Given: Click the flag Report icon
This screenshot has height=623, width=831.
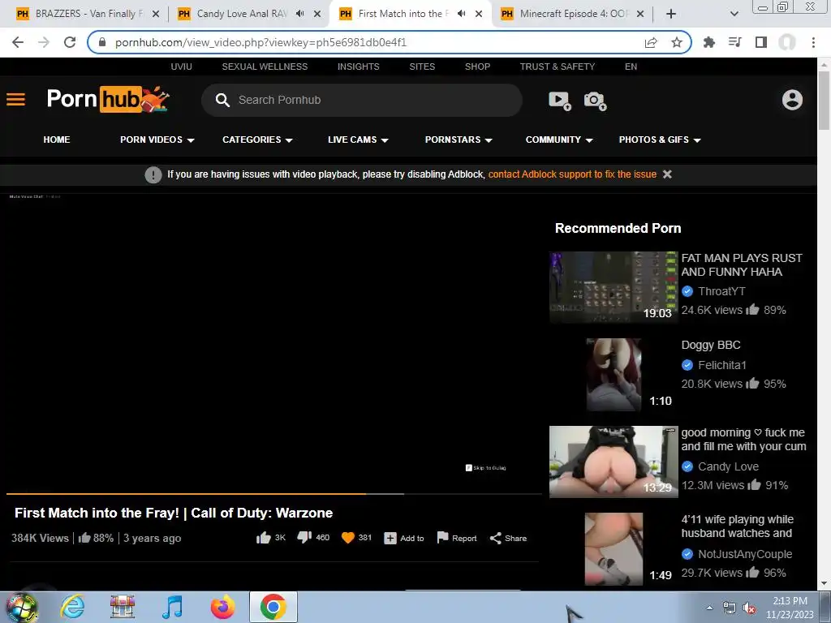Looking at the screenshot, I should point(442,538).
